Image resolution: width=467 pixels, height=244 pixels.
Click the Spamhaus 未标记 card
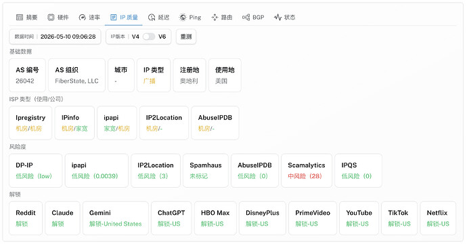(206, 171)
